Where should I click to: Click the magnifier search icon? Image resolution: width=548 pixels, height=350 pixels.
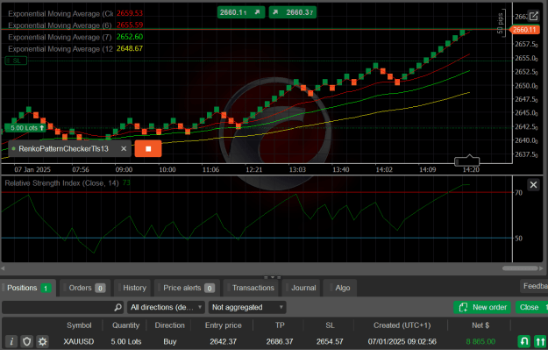[x=118, y=307]
